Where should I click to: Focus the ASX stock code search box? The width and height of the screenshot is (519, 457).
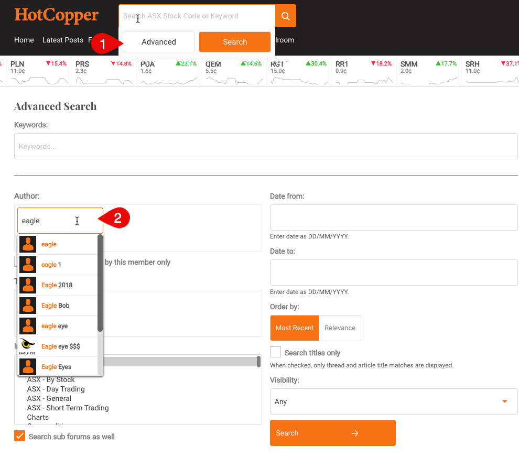coord(197,16)
